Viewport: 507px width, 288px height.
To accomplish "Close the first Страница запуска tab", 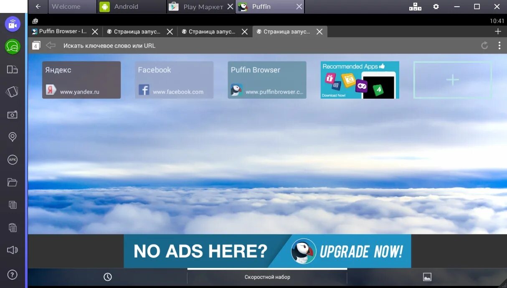I will tap(170, 31).
